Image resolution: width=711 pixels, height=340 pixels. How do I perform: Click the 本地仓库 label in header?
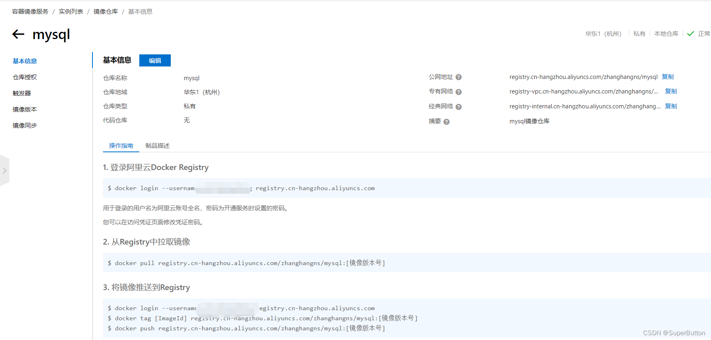point(666,34)
